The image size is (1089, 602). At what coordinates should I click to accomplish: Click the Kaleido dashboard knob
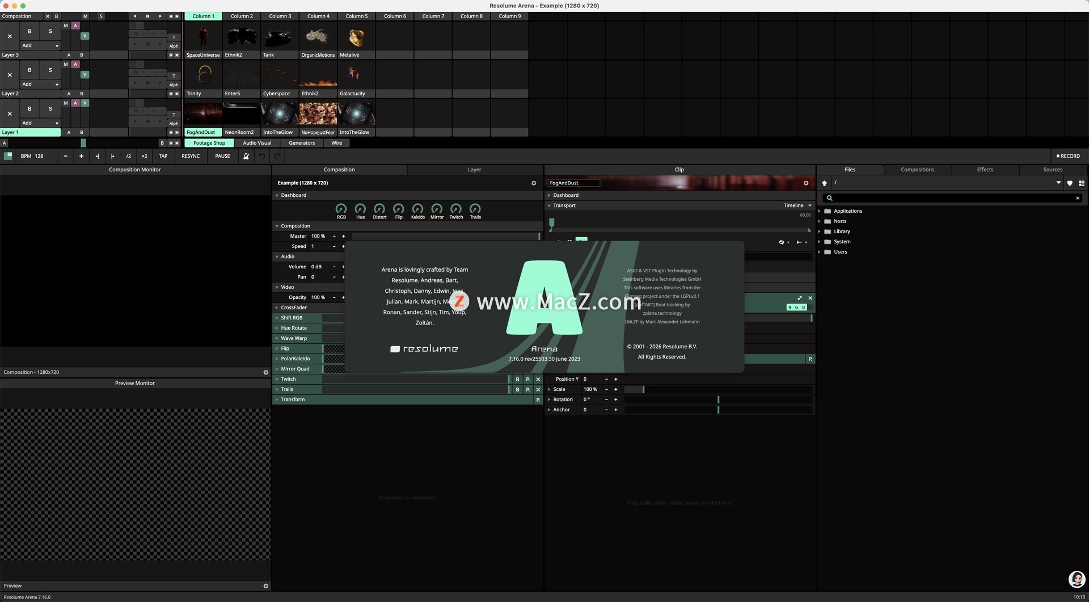(417, 209)
